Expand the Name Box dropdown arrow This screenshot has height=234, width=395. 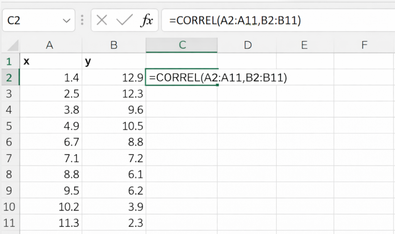tap(67, 21)
